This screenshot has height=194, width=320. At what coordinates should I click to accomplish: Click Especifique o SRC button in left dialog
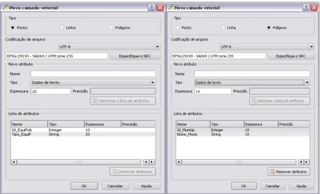[x=135, y=56]
